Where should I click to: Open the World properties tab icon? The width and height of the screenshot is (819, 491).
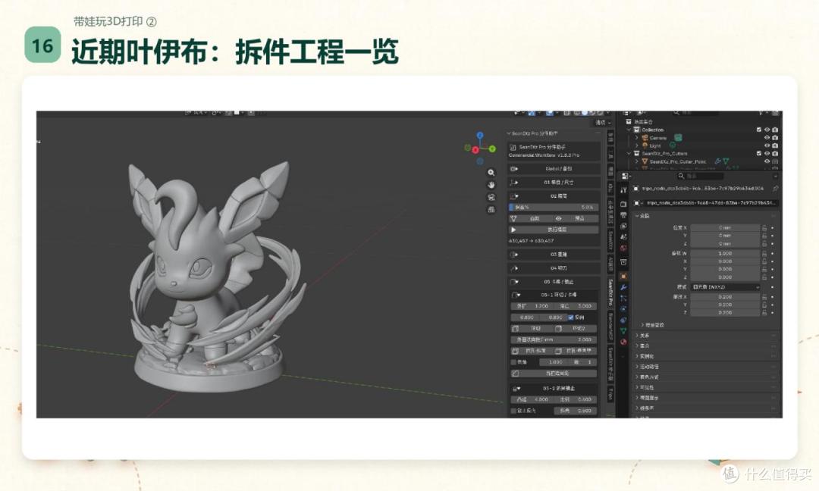(x=623, y=249)
